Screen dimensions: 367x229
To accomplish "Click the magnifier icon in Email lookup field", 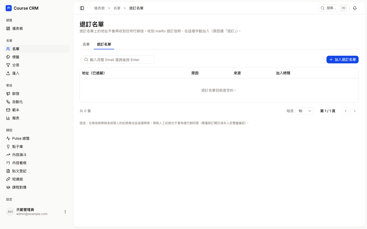I will coord(86,60).
